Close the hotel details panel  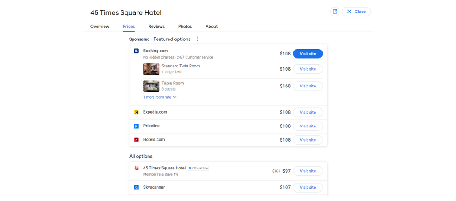[x=356, y=12]
